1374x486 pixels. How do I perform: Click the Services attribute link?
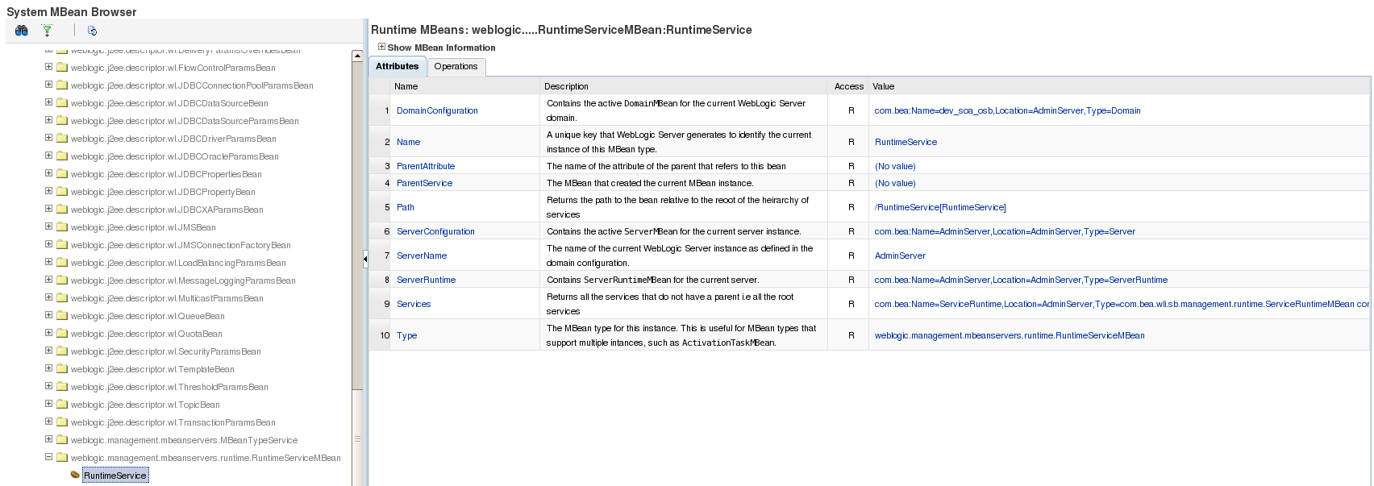pos(414,304)
